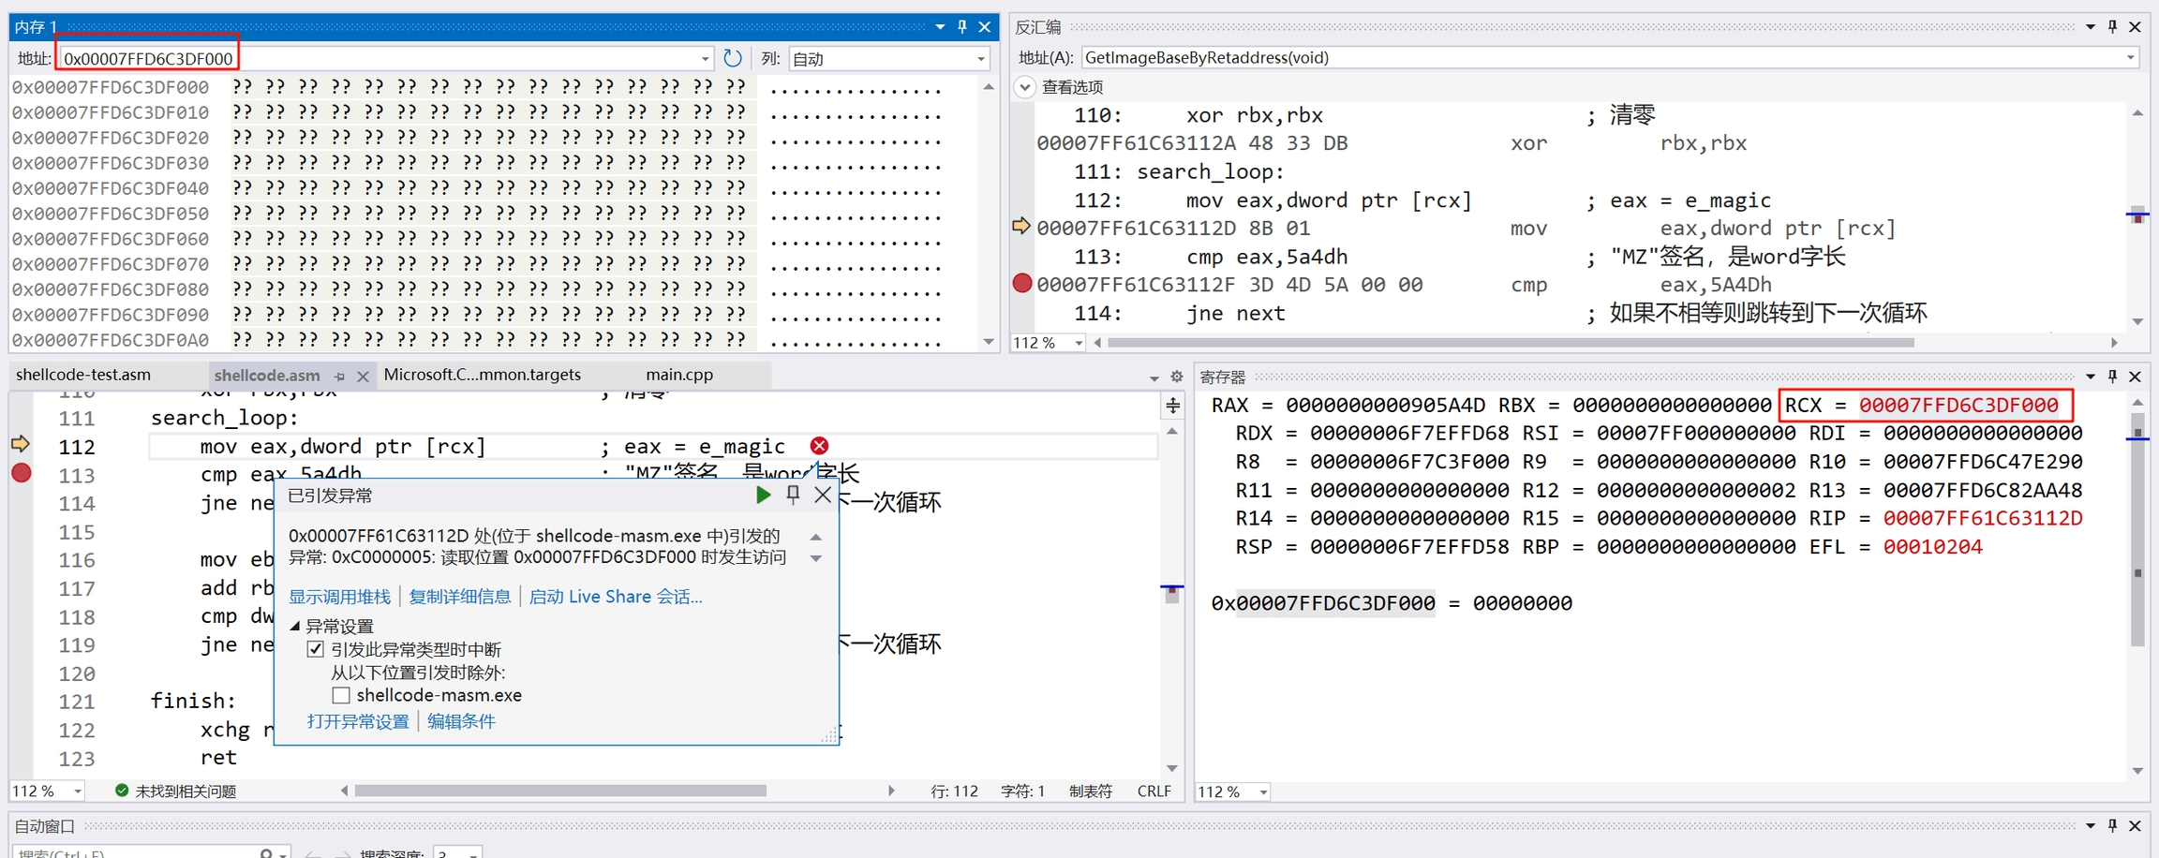This screenshot has height=858, width=2159.
Task: Click the copy details (复制详细信息) link
Action: tap(459, 597)
